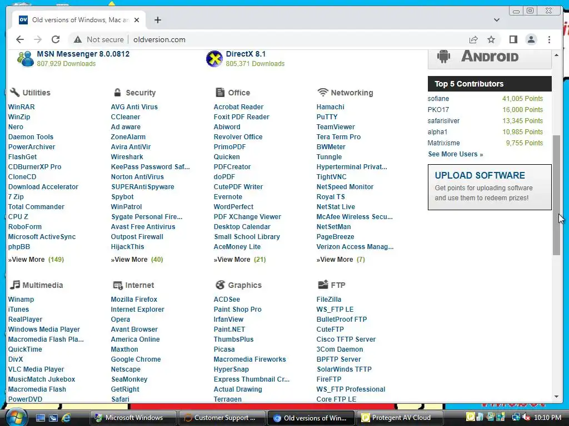Open FileZilla link

click(329, 299)
